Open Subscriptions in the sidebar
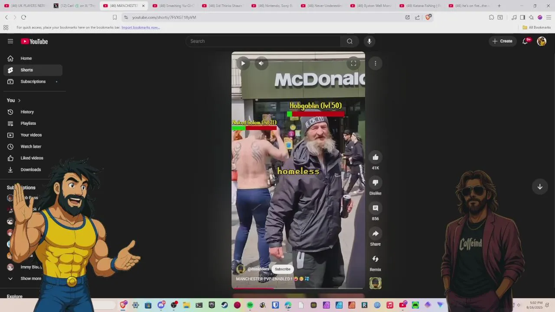This screenshot has height=312, width=555. pyautogui.click(x=33, y=81)
